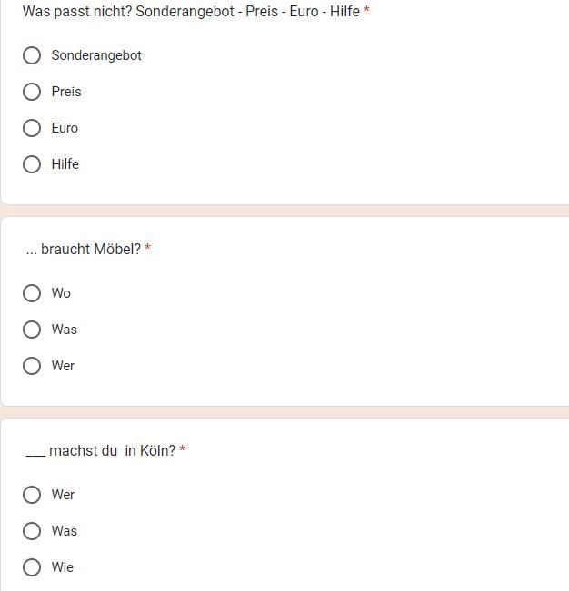The image size is (569, 591).
Task: Select the Sonderangebot radio button
Action: 32,55
